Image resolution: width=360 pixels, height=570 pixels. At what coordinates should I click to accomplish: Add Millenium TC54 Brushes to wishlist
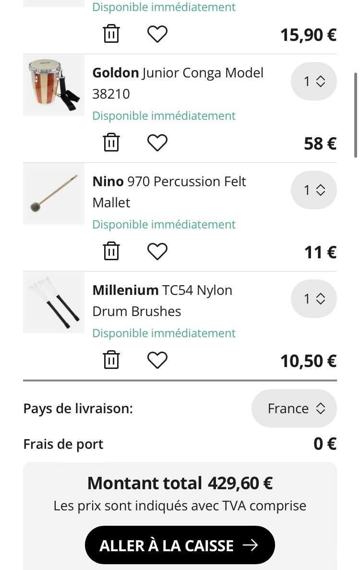click(157, 360)
